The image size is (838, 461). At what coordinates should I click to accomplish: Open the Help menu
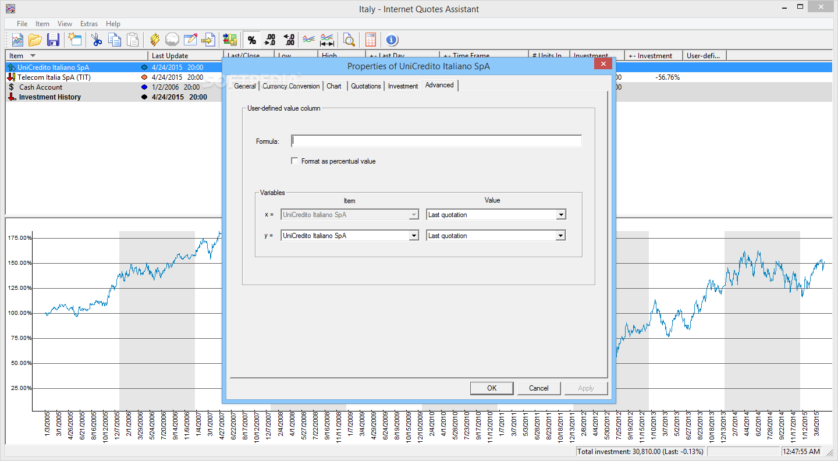pyautogui.click(x=113, y=24)
